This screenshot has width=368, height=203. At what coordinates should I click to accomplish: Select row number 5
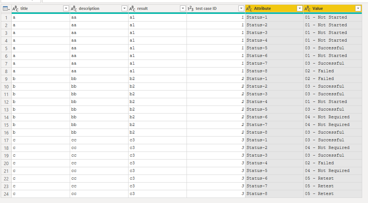click(x=6, y=48)
